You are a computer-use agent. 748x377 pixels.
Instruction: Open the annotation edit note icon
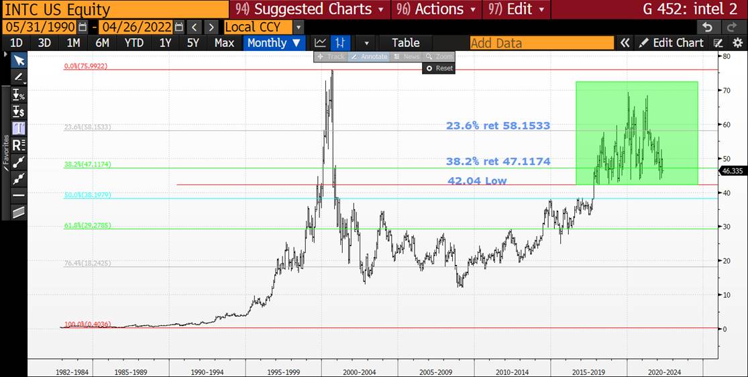pos(718,43)
